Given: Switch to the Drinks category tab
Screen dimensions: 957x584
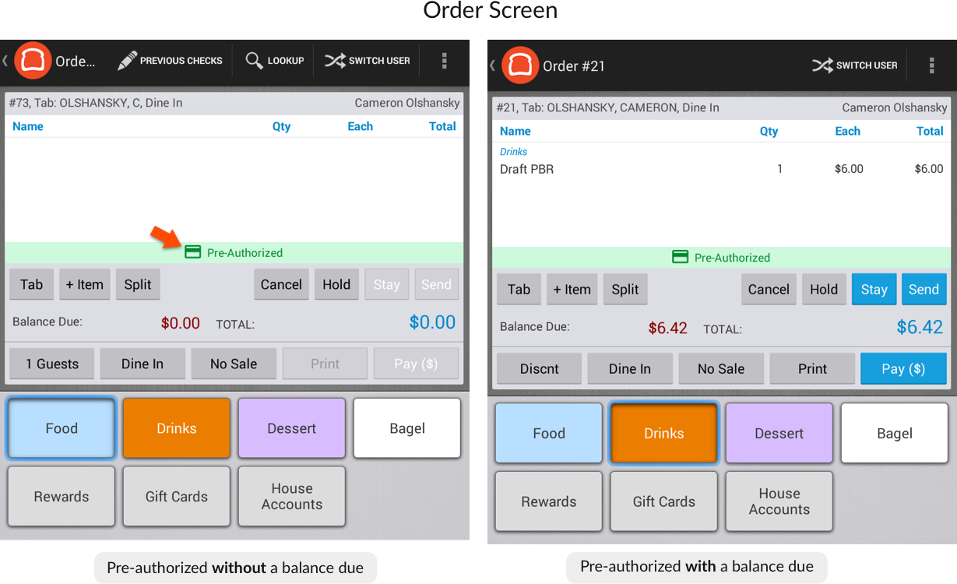Looking at the screenshot, I should [663, 432].
